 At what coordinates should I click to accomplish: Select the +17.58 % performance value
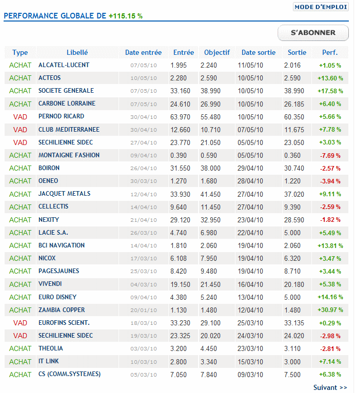(330, 91)
